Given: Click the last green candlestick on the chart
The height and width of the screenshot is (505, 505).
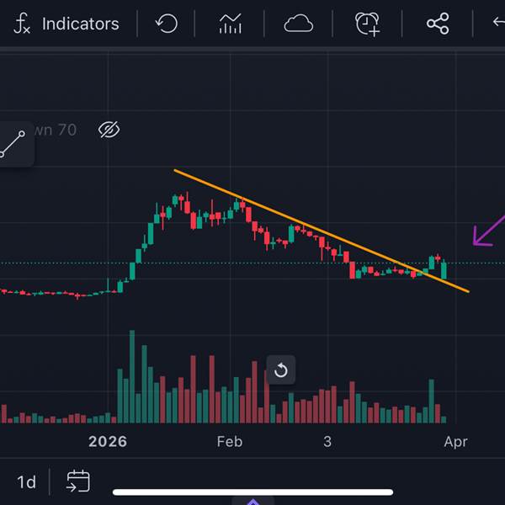Looking at the screenshot, I should (444, 271).
